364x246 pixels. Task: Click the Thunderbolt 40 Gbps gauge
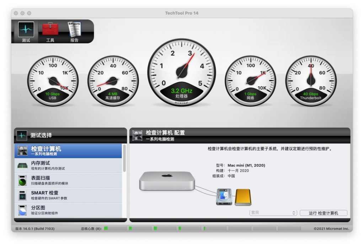click(311, 81)
